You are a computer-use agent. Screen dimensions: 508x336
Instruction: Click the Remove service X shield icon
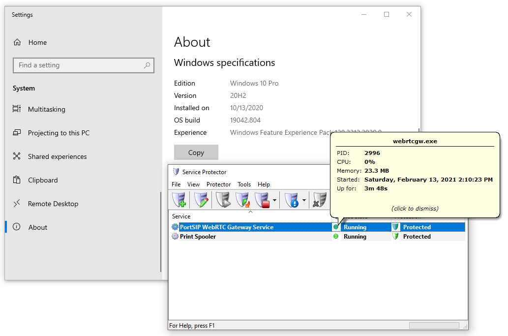point(320,200)
